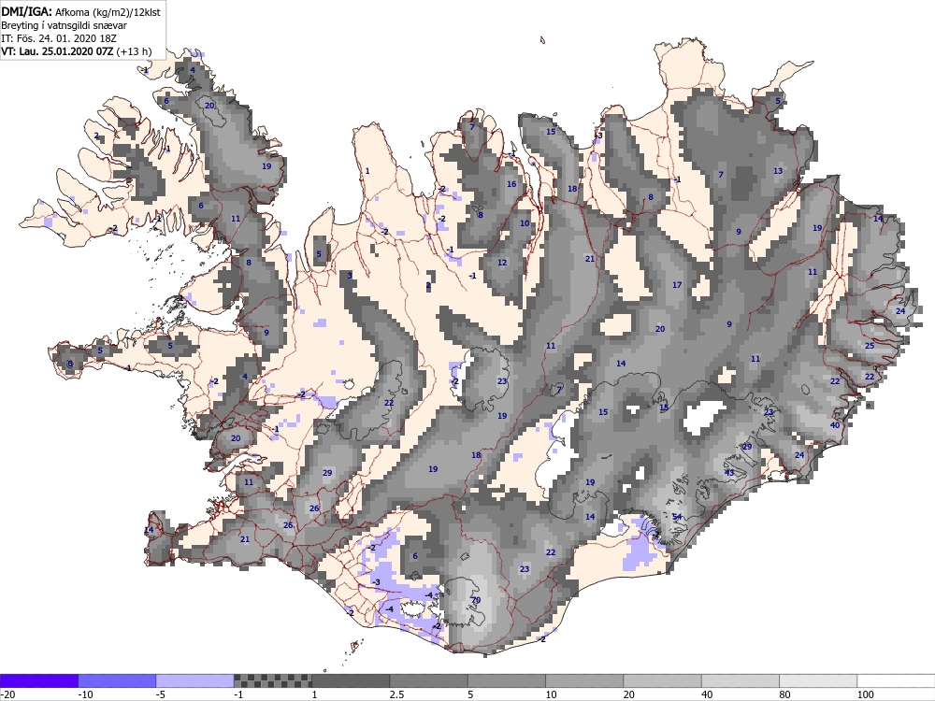Click the white above-100 legend swatch
Image resolution: width=935 pixels, height=701 pixels.
tap(897, 680)
